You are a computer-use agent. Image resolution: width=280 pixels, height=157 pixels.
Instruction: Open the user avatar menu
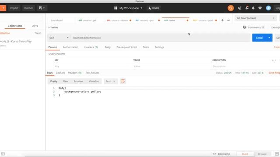click(x=268, y=8)
